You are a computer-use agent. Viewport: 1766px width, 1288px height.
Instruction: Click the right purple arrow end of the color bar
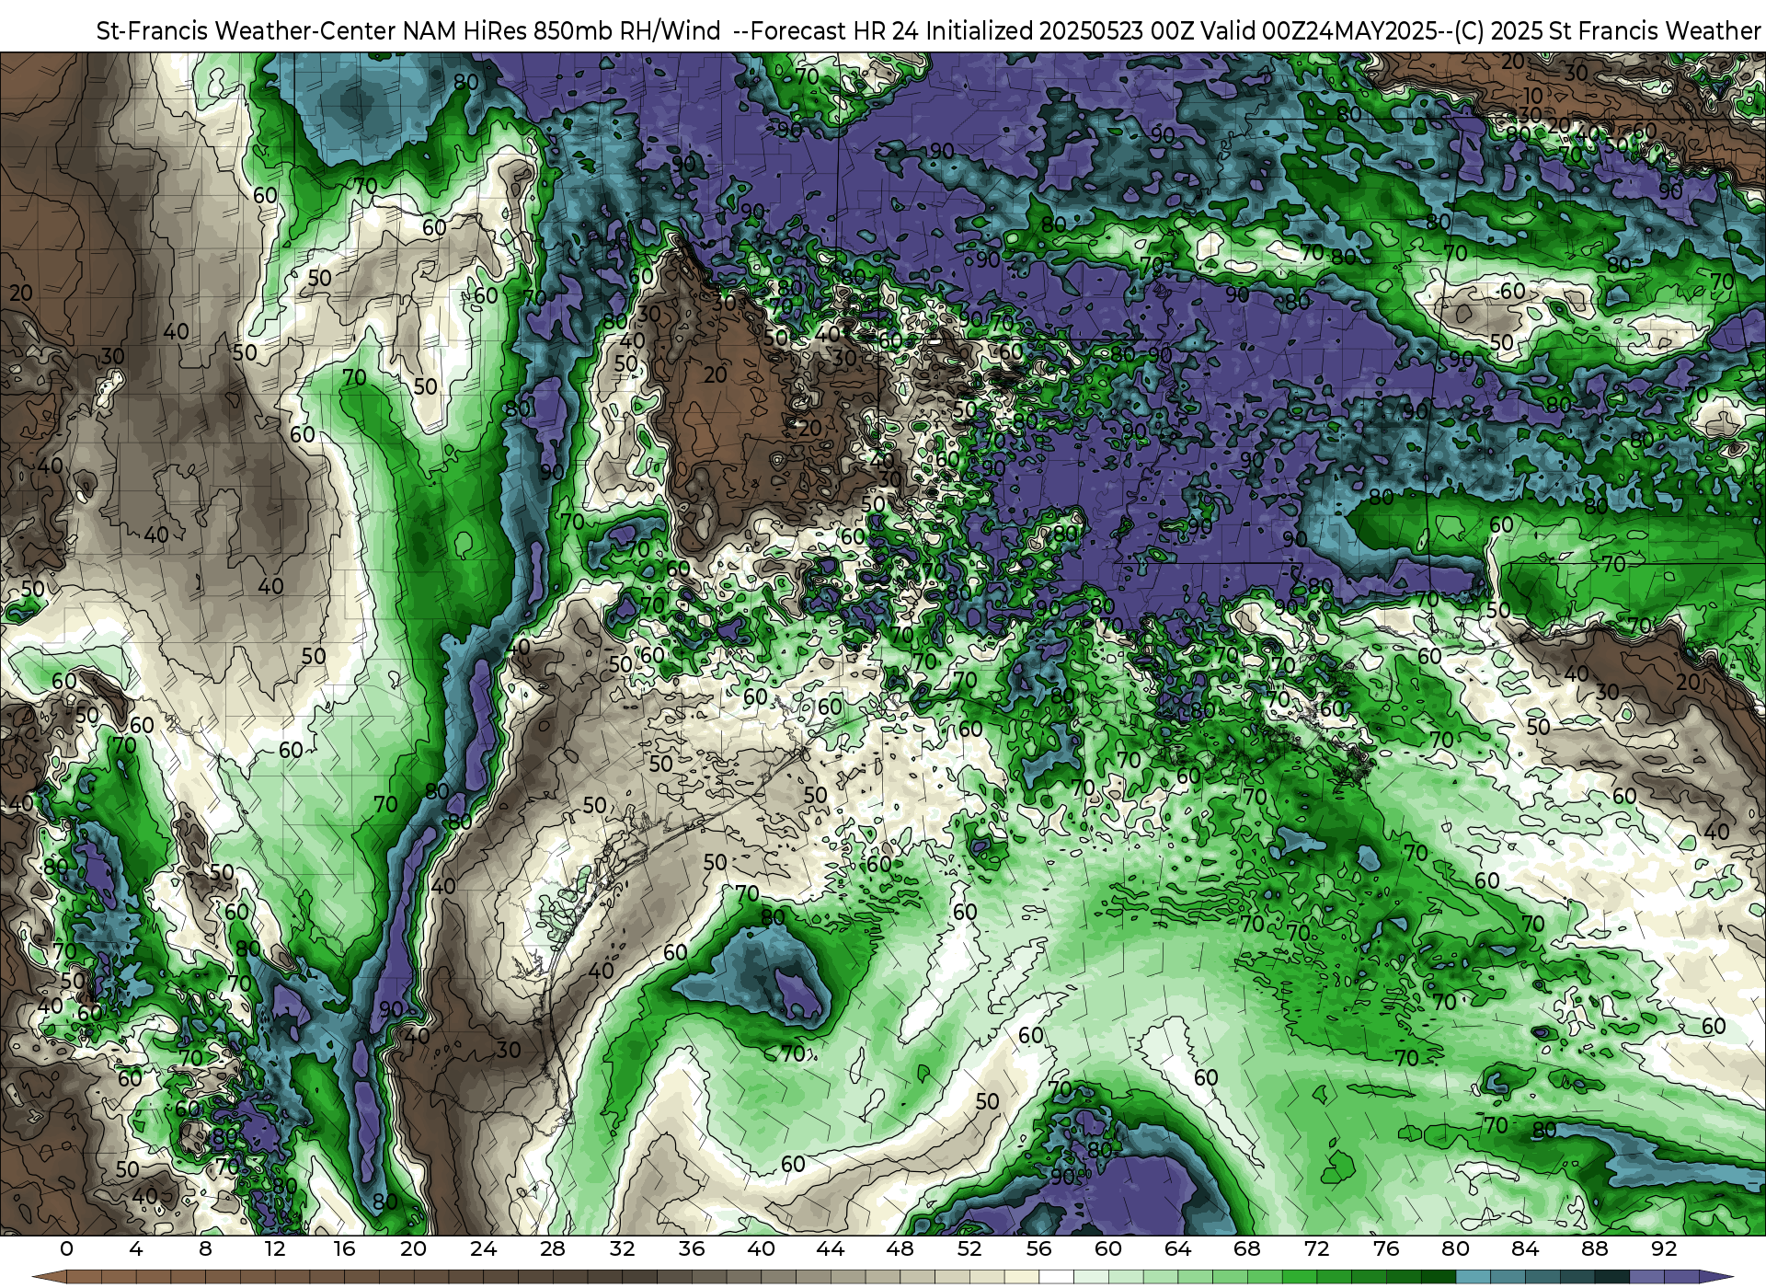1716,1277
